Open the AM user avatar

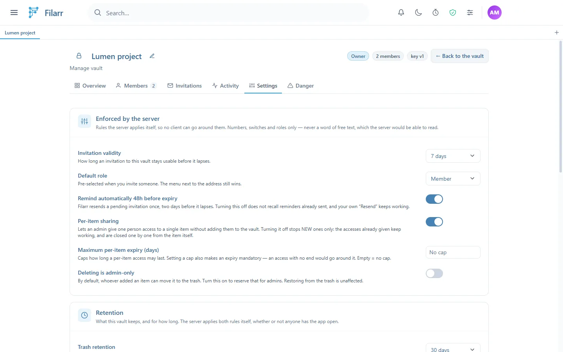pyautogui.click(x=495, y=13)
